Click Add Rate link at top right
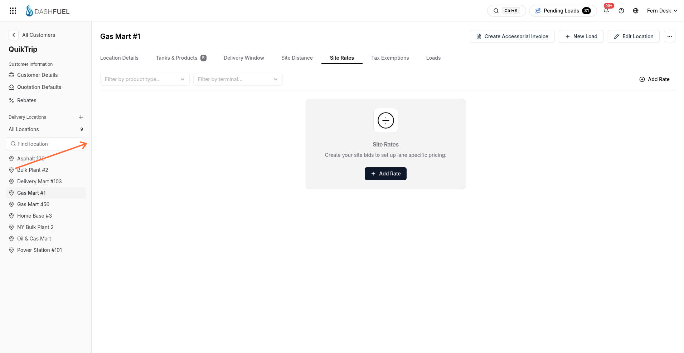This screenshot has height=353, width=684. 654,79
